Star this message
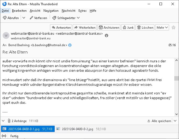The image size is (179, 139). click(x=173, y=27)
